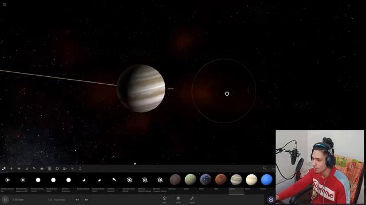Open the square box category icon
Viewport: 366px width, 205px height.
click(73, 169)
